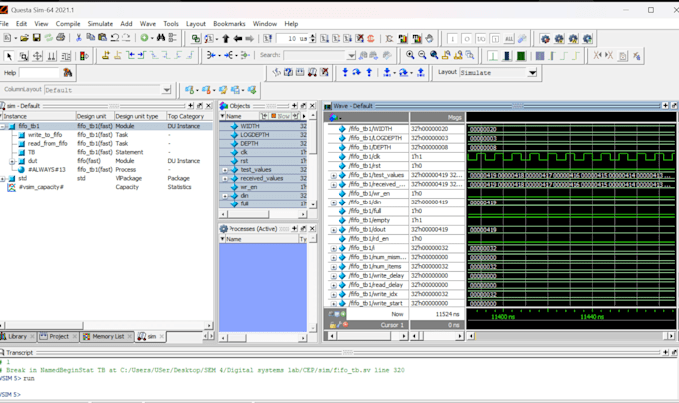Switch to the Memory List tab
Viewport: 679px width, 403px height.
click(108, 336)
